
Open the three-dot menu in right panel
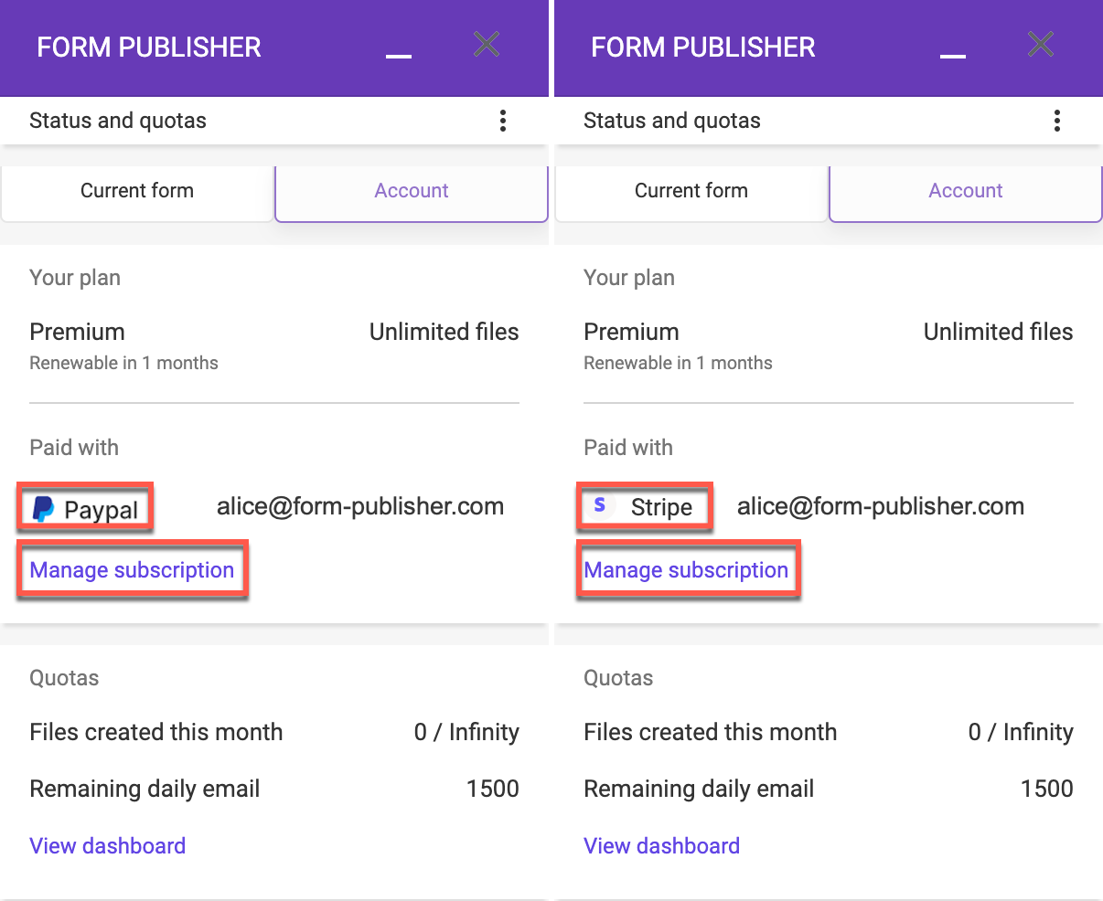[x=1056, y=121]
